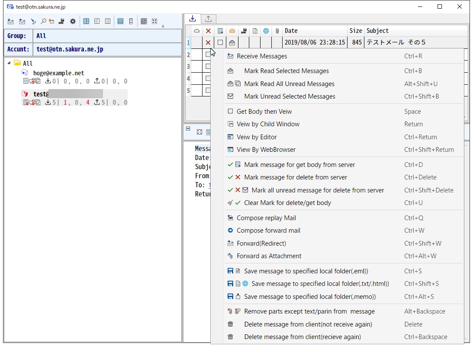Open the left toolbar overflow arrow
The width and height of the screenshot is (473, 346).
coord(163,26)
